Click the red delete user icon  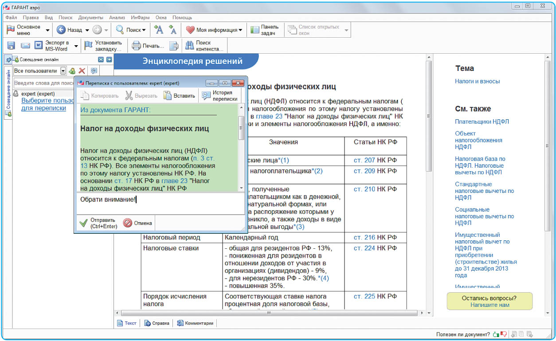(82, 71)
